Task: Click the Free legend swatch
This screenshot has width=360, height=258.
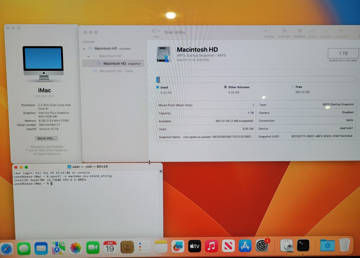Action: (293, 87)
